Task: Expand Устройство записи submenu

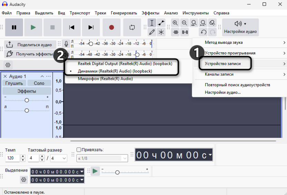Action: coord(239,64)
